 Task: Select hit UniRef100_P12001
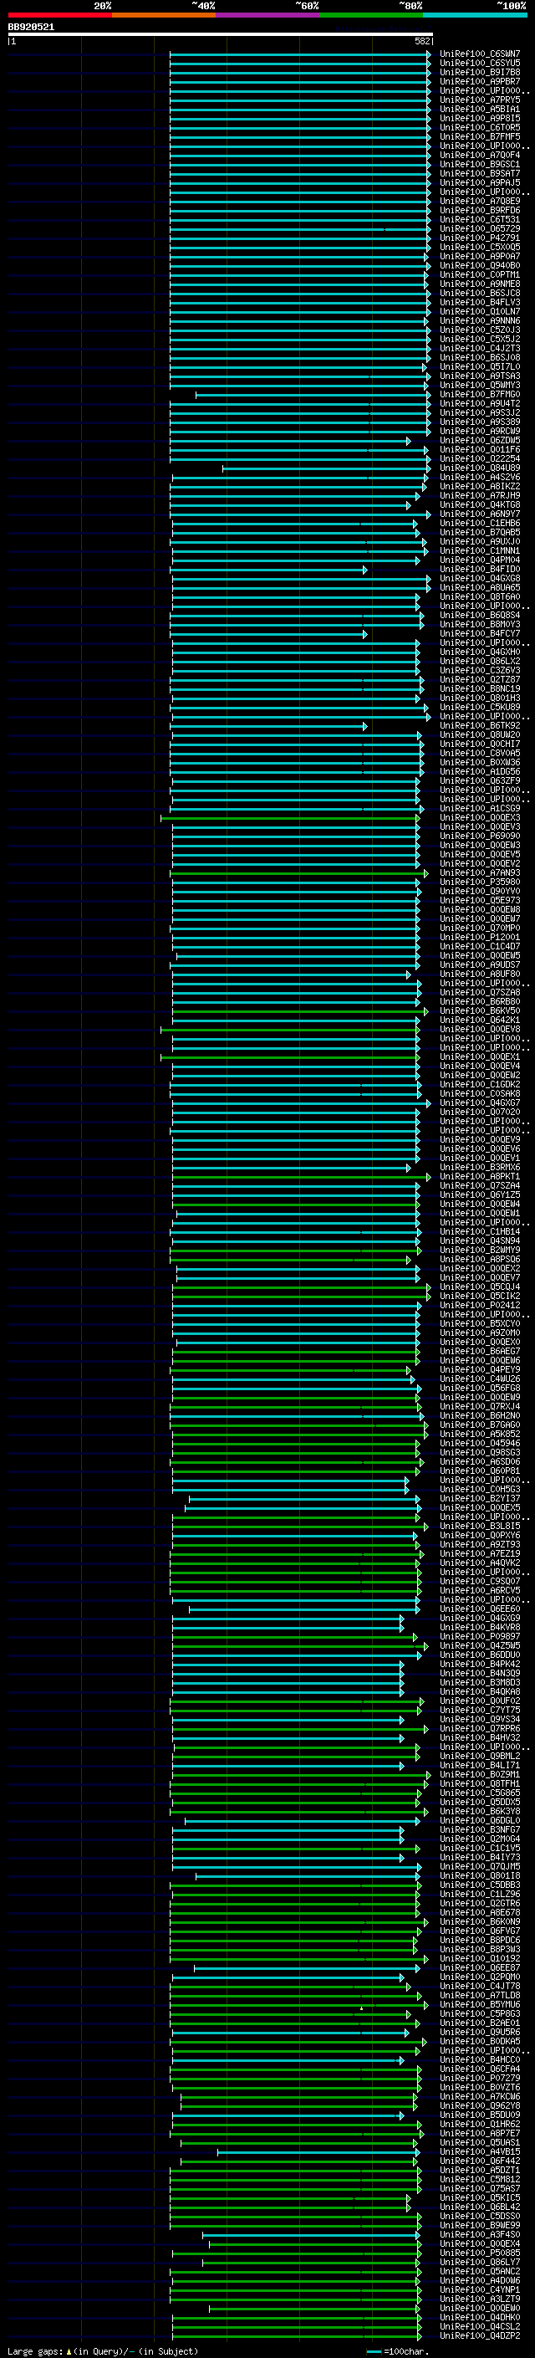tap(479, 938)
